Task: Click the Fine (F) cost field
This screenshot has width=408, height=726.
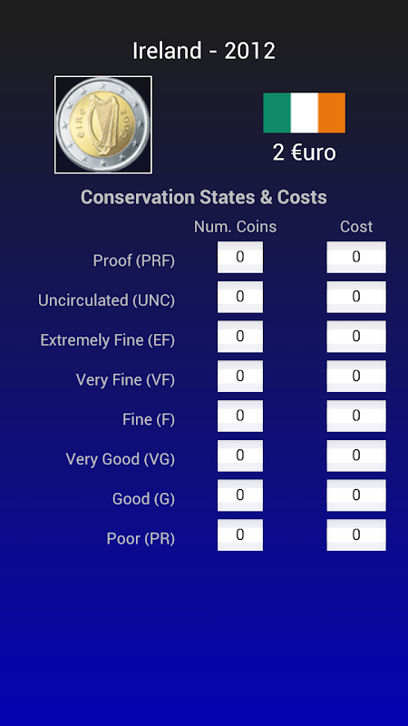Action: pos(356,416)
